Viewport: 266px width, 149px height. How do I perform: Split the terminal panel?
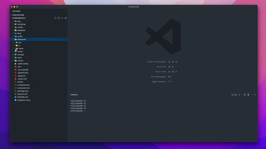[x=245, y=95]
